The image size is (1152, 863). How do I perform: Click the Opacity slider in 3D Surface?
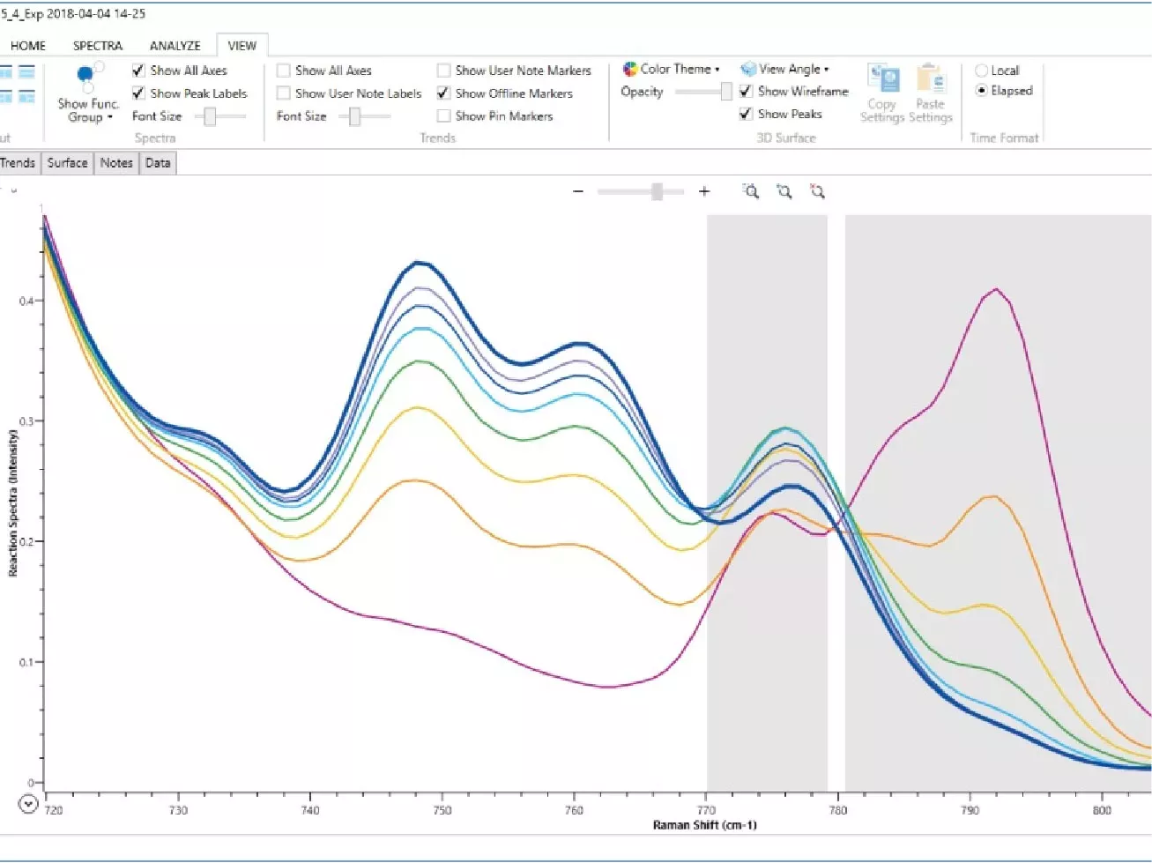tap(725, 92)
